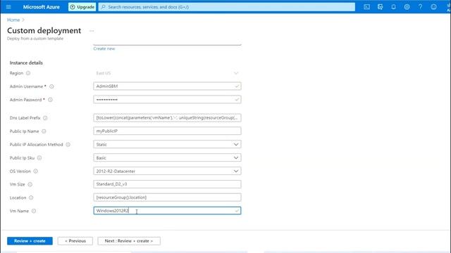
Task: Click the Custom deployment title
Action: [x=44, y=30]
